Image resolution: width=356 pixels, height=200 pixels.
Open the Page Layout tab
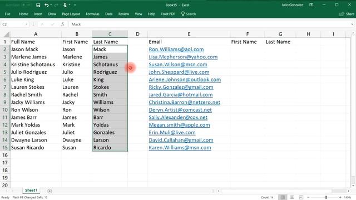pyautogui.click(x=71, y=14)
